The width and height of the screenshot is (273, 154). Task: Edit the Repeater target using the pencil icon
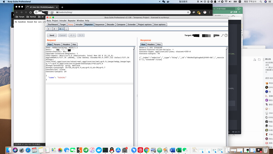coord(222,35)
